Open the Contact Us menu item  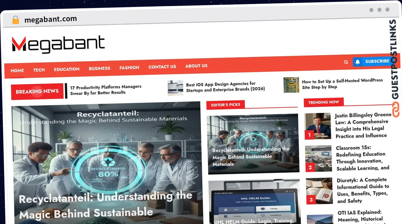pos(162,67)
